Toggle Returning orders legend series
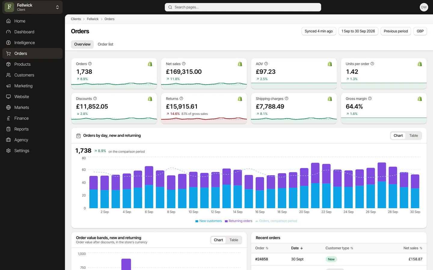 click(x=239, y=221)
